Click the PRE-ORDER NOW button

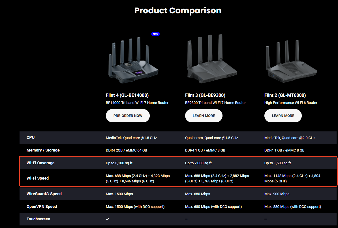(x=128, y=116)
